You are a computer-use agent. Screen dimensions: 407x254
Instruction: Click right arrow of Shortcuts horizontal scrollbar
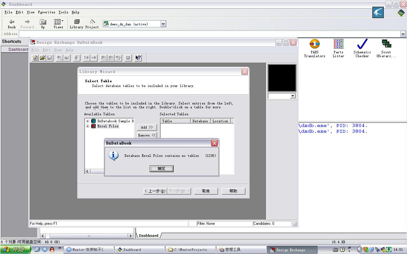point(130,236)
